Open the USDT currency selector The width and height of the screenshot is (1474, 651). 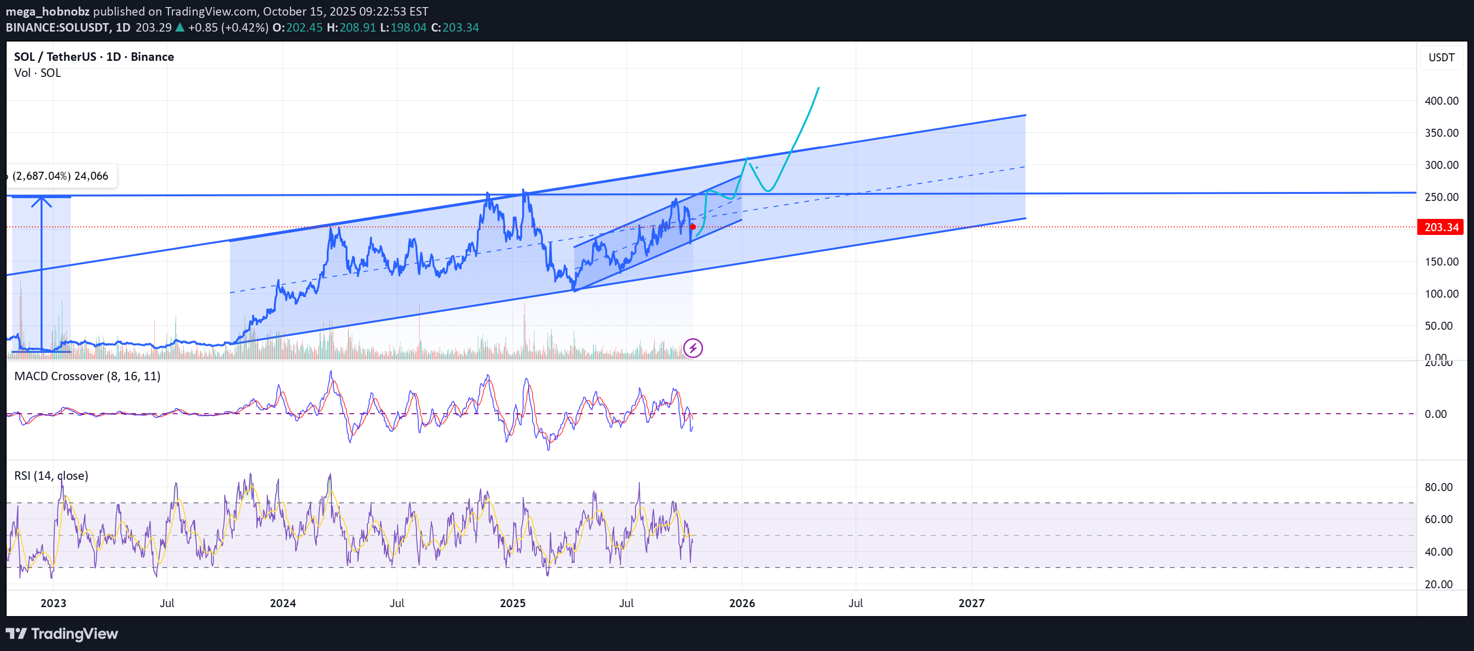[1441, 57]
